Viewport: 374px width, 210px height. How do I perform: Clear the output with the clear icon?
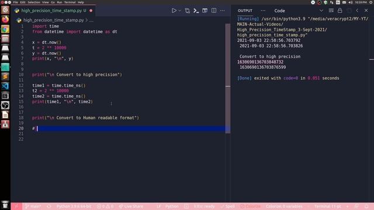coord(331,10)
